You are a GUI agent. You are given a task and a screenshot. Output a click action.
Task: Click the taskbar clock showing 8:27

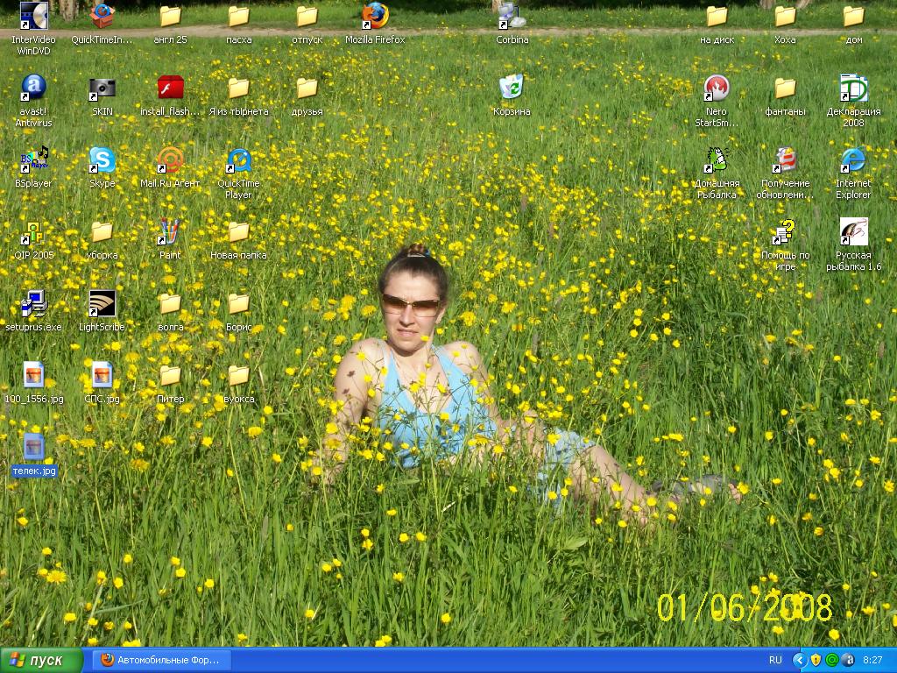click(x=872, y=660)
